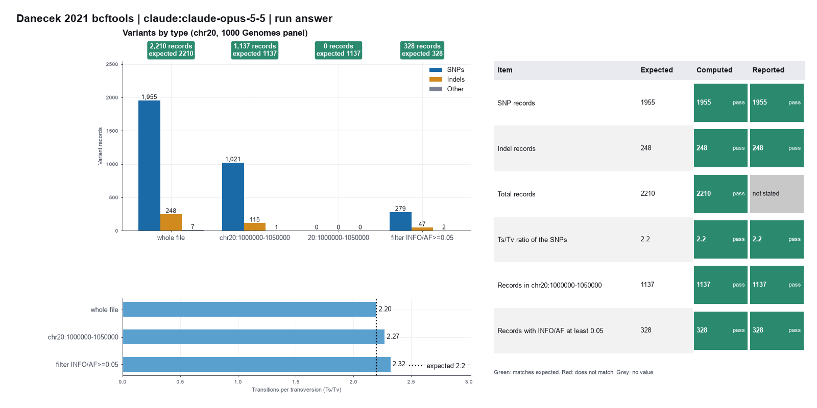The image size is (817, 408).
Task: Click the Reported 2.2 pass cell
Action: [x=777, y=239]
